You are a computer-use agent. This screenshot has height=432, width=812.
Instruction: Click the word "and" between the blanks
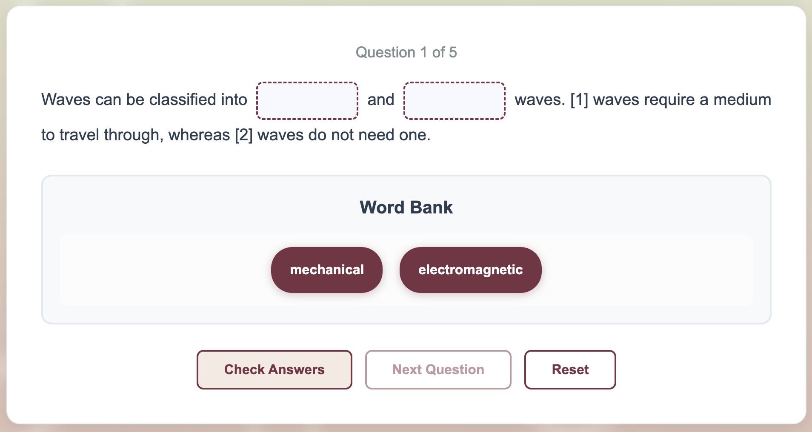[x=381, y=100]
